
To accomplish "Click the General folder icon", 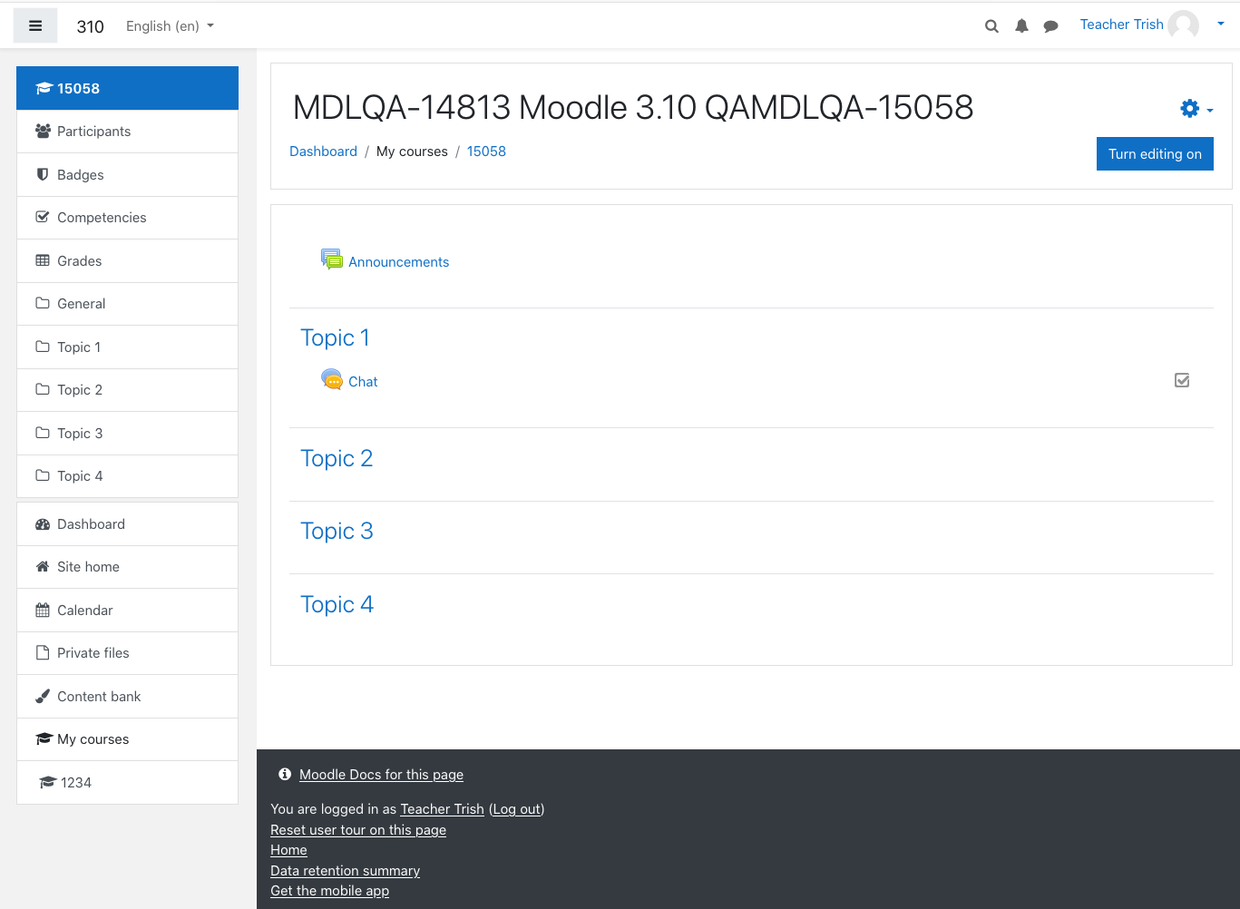I will click(x=43, y=303).
